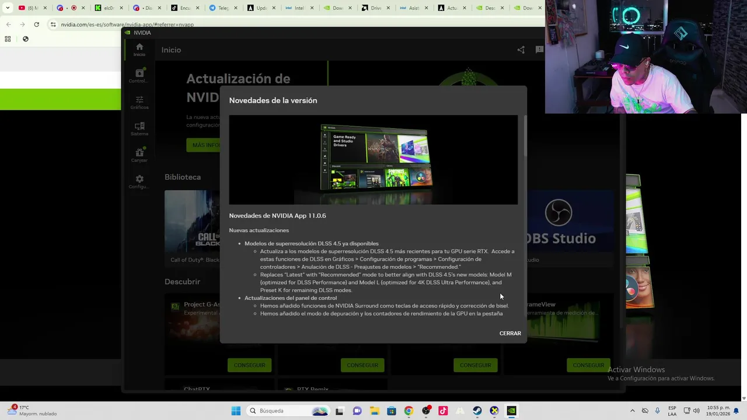
Task: Click CERRAR to close the release notes
Action: pyautogui.click(x=510, y=333)
